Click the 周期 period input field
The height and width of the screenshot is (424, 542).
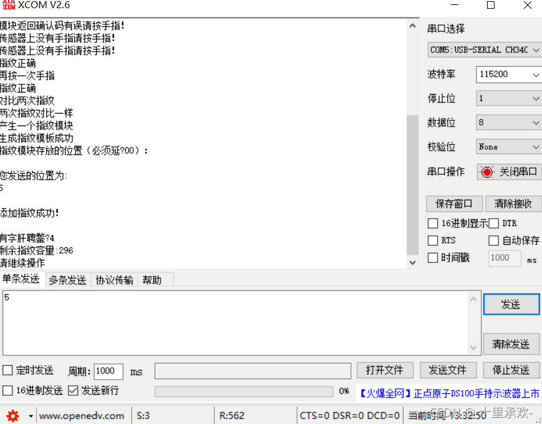(x=109, y=371)
